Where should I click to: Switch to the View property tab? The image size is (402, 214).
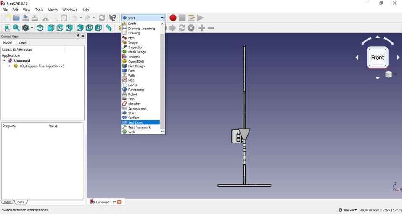pos(7,202)
